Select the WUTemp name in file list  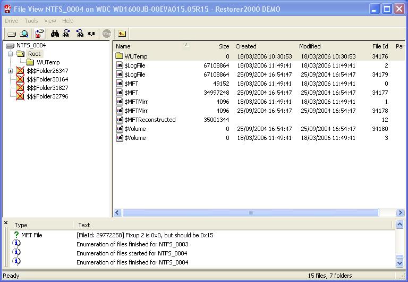pyautogui.click(x=136, y=56)
